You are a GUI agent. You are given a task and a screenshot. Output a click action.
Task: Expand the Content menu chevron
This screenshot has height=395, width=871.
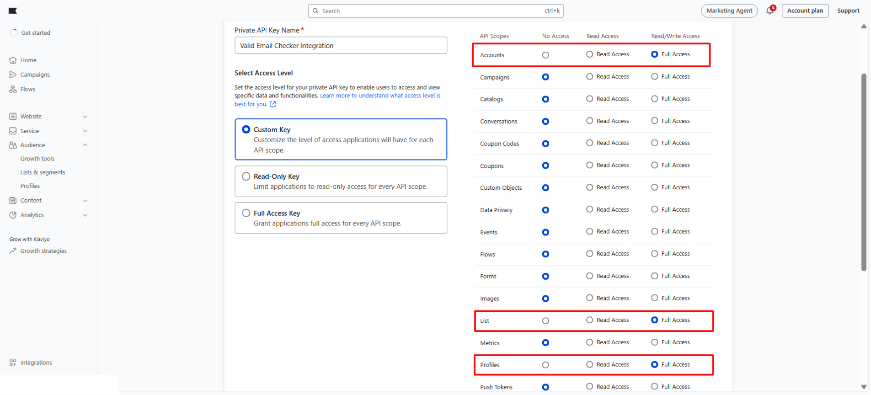pyautogui.click(x=85, y=201)
